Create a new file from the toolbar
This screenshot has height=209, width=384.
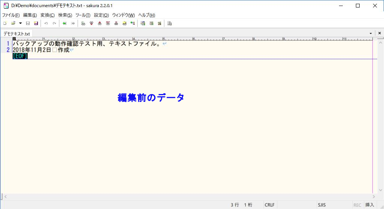click(x=5, y=23)
